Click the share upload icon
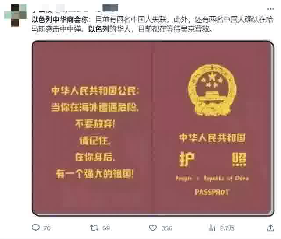The height and width of the screenshot is (239, 281). [270, 228]
